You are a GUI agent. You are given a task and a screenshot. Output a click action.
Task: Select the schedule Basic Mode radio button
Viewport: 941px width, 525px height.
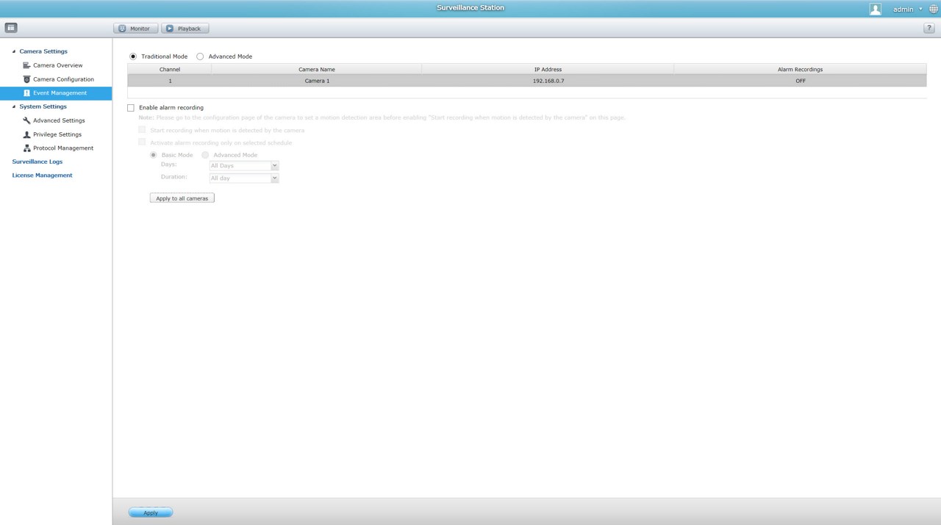click(x=154, y=155)
